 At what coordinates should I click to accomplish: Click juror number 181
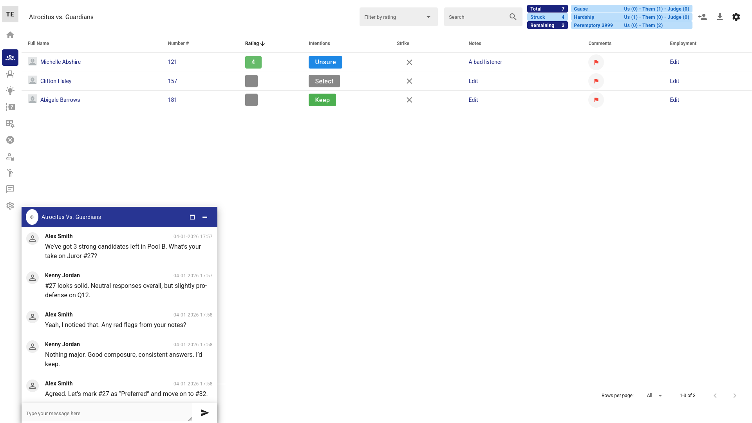[x=172, y=100]
